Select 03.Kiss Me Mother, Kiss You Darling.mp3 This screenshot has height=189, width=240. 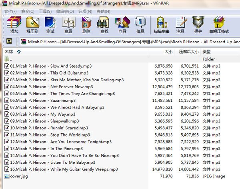(67, 80)
